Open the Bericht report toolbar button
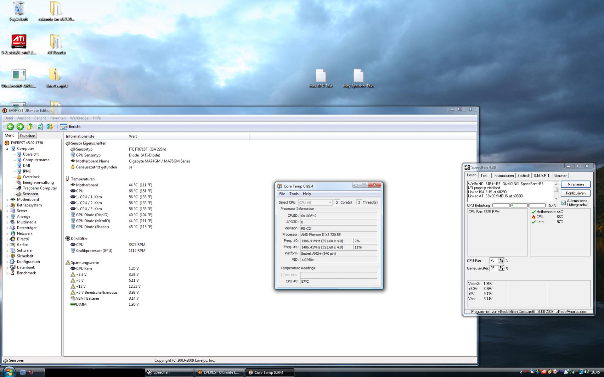This screenshot has height=377, width=604. (71, 126)
